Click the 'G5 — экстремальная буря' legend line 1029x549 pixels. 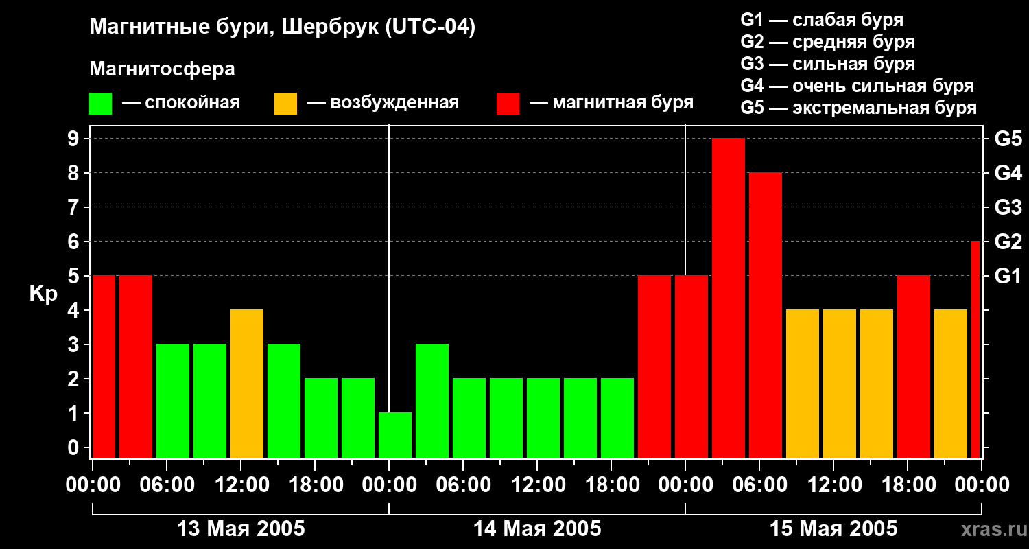(x=859, y=108)
